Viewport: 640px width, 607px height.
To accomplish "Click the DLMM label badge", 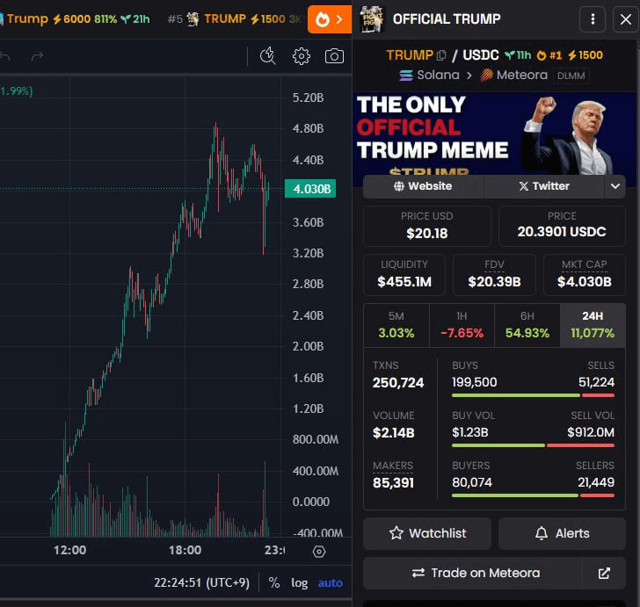I will 571,76.
